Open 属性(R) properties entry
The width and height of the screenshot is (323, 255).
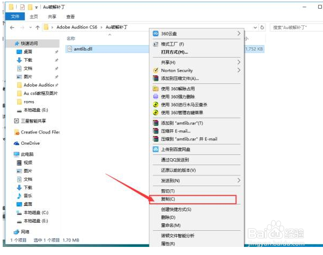pyautogui.click(x=197, y=244)
